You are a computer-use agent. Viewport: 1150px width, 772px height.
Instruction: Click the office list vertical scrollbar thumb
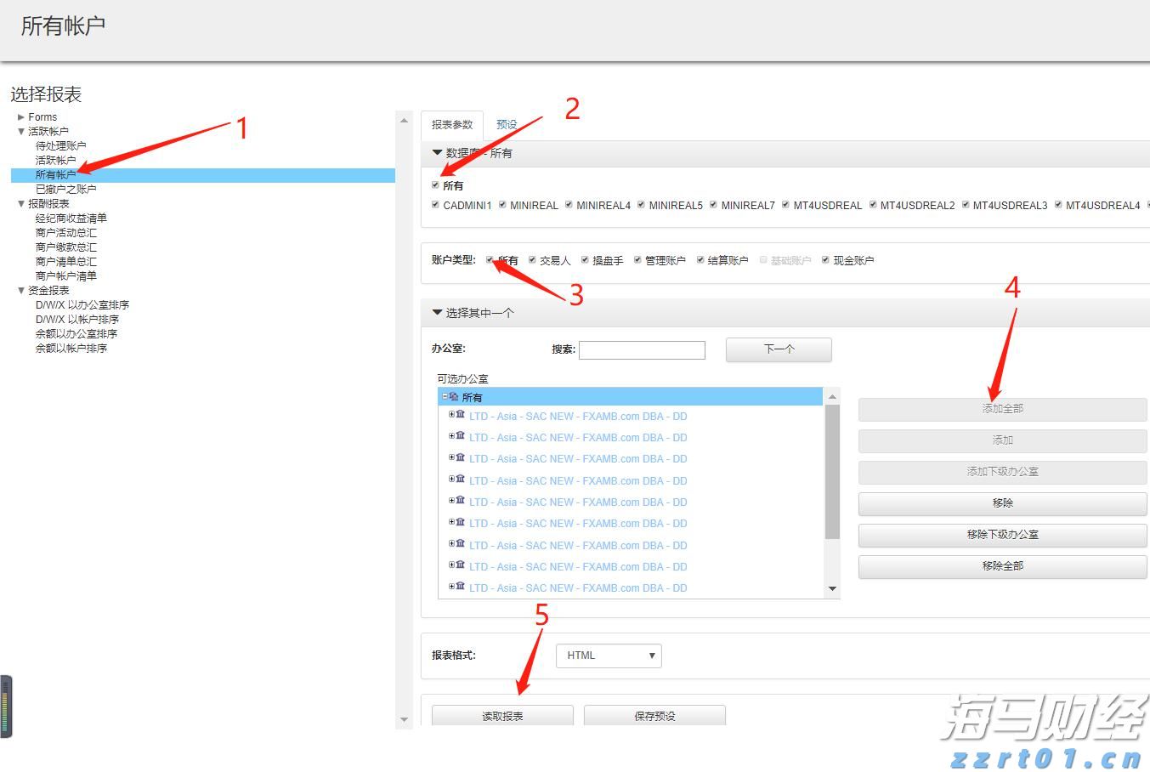[x=832, y=472]
